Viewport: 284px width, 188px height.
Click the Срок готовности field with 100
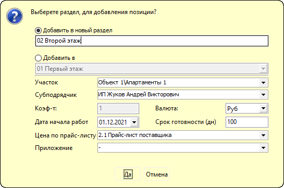point(247,122)
